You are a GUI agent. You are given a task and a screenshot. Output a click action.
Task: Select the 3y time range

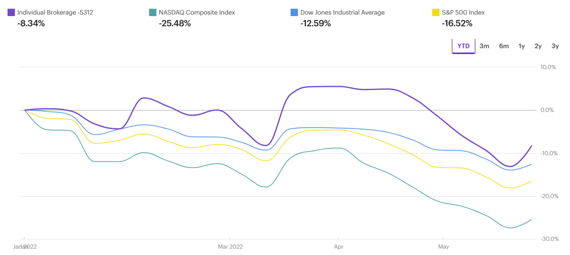(x=555, y=46)
